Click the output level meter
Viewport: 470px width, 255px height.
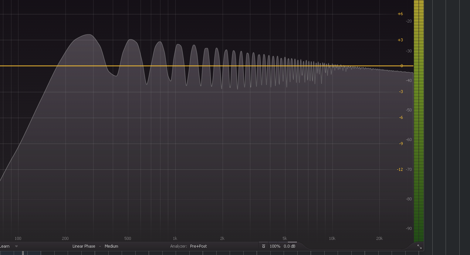pos(419,121)
